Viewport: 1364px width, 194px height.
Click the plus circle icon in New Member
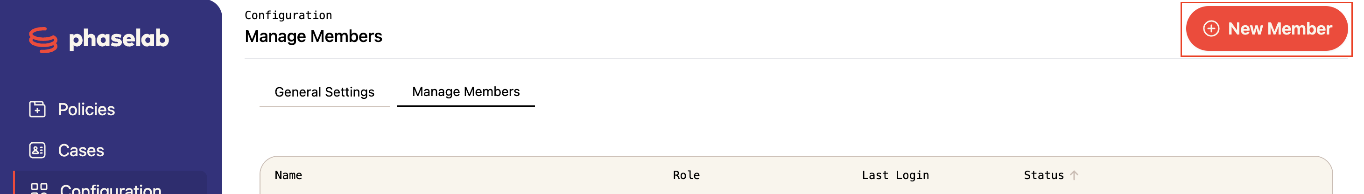point(1211,28)
